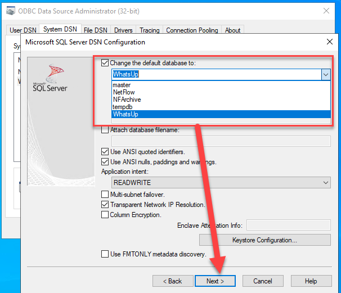
Task: Check Use FMTONLY metadata discovery
Action: [105, 254]
